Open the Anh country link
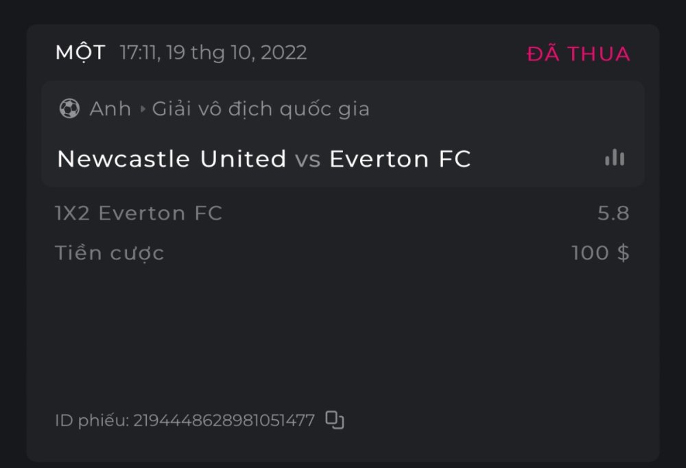This screenshot has height=468, width=686. 110,108
